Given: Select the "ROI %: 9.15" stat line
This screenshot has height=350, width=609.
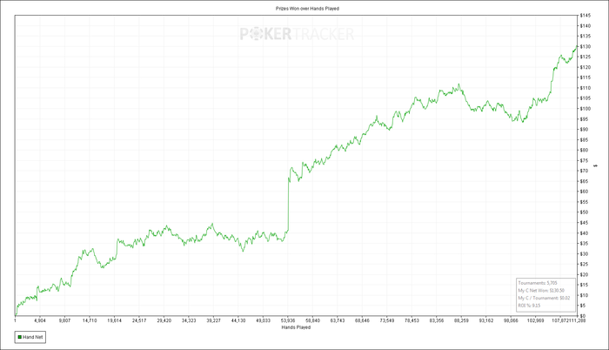Looking at the screenshot, I should [529, 306].
